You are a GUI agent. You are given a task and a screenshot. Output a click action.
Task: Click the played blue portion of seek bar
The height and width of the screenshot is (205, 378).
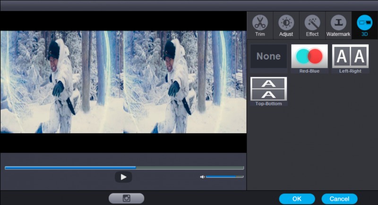(x=71, y=168)
